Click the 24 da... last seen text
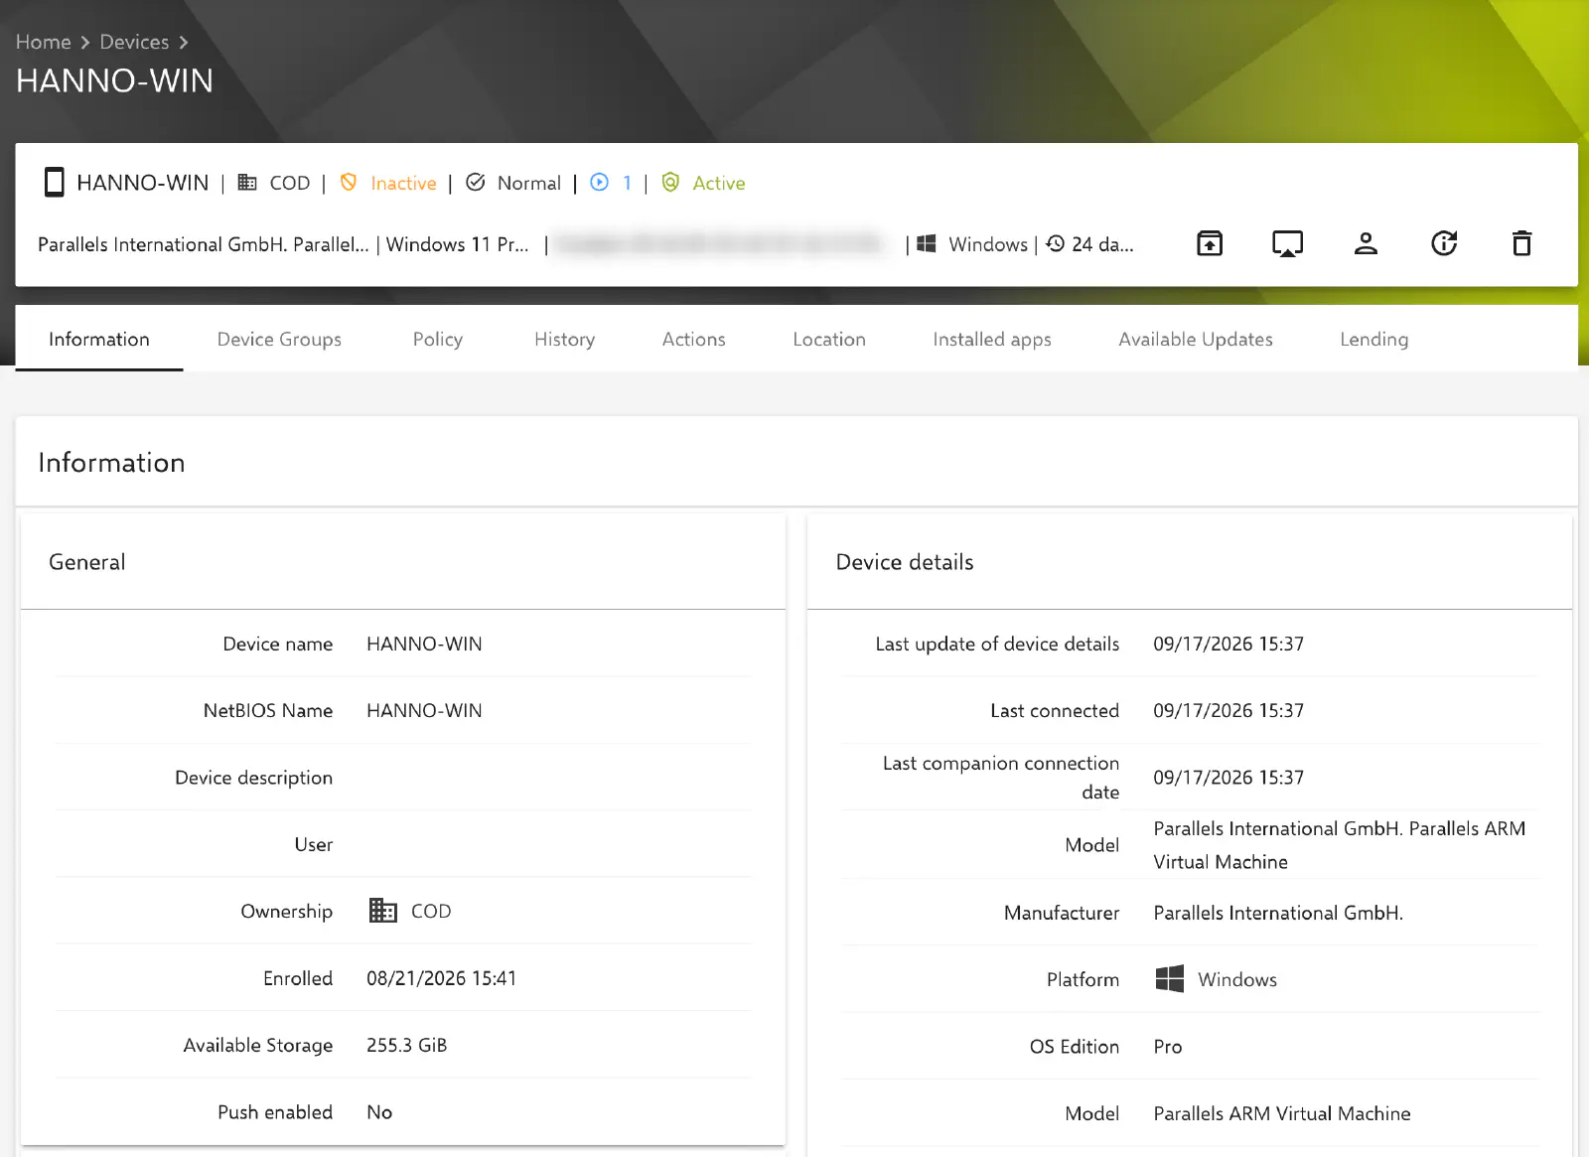This screenshot has width=1589, height=1157. point(1102,244)
